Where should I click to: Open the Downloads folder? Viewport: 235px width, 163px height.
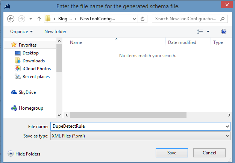coord(33,61)
